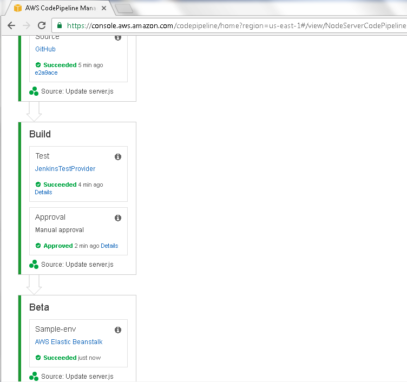The image size is (407, 382).
Task: Click the AWS CodePipeline tab favicon
Action: point(18,8)
